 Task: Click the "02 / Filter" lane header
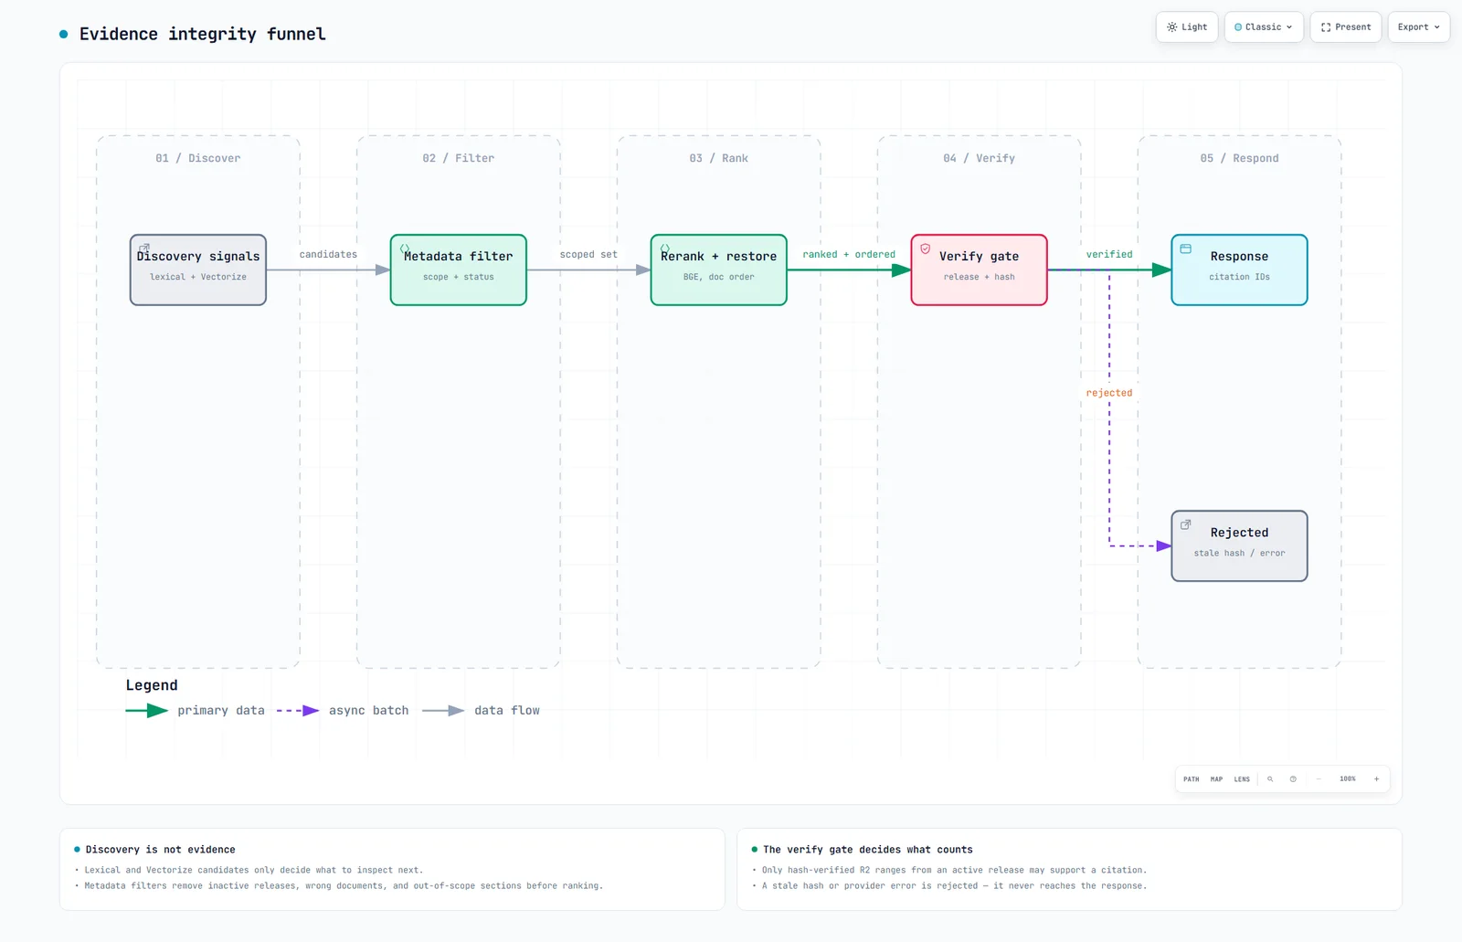[x=459, y=158]
